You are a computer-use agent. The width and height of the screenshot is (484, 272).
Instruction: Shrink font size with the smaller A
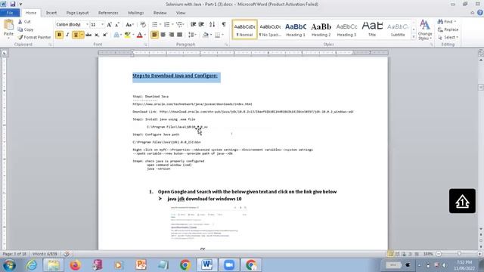pyautogui.click(x=117, y=25)
